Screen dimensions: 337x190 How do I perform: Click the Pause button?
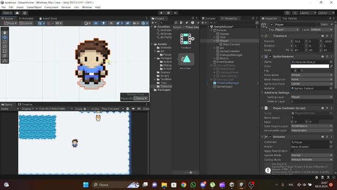coord(168,13)
